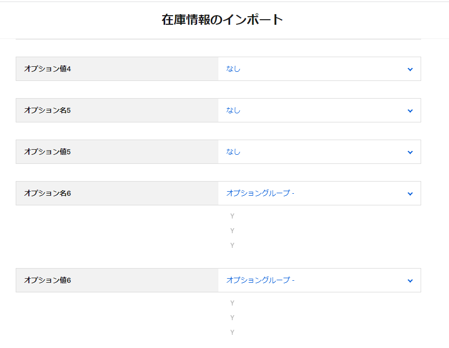Open the オプション値4 dropdown
This screenshot has height=348, width=449.
pos(319,69)
